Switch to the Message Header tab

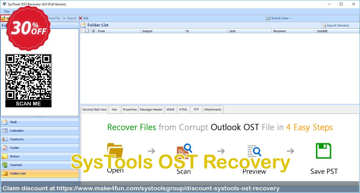(151, 109)
